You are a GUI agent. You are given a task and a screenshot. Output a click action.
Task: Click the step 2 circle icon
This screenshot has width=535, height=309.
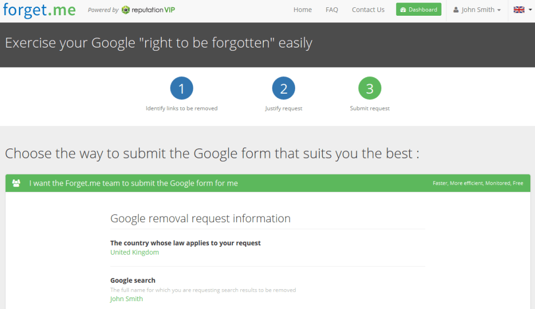coord(284,88)
